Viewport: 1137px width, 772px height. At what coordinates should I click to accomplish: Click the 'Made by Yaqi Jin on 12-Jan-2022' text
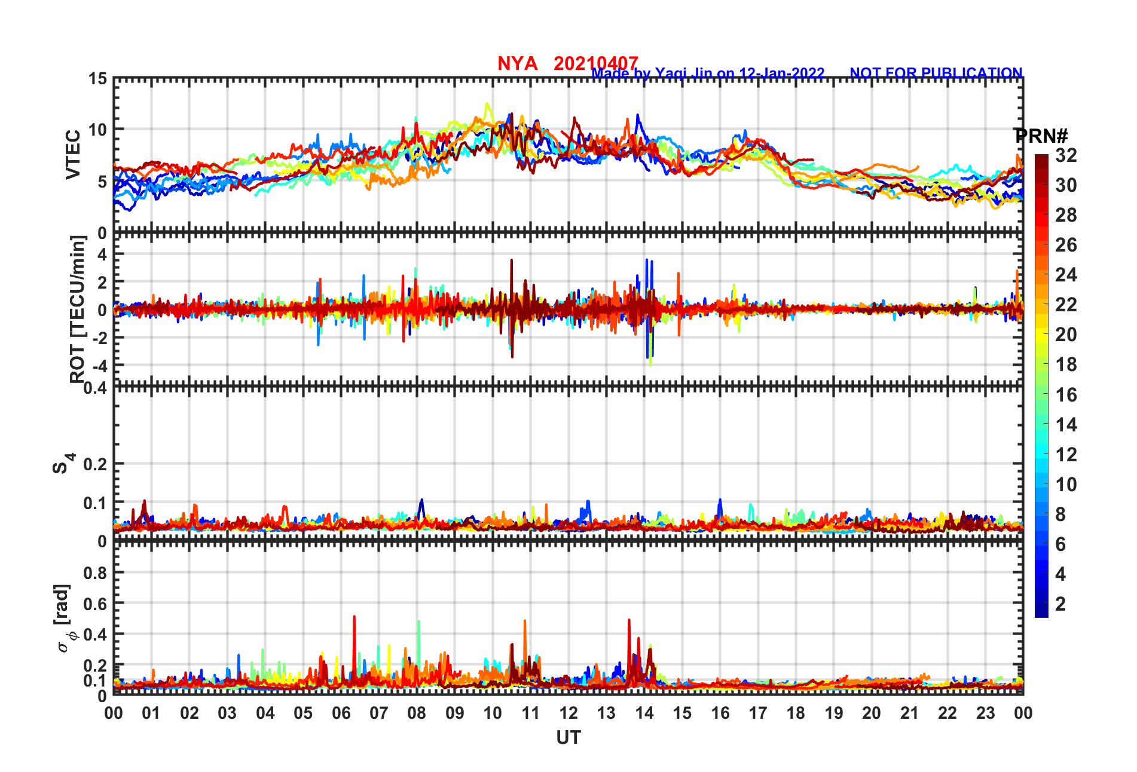[x=708, y=73]
